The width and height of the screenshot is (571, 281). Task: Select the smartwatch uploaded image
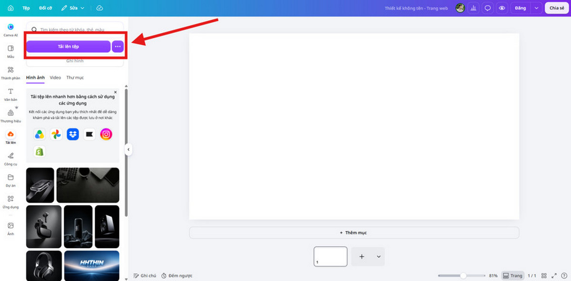point(40,185)
